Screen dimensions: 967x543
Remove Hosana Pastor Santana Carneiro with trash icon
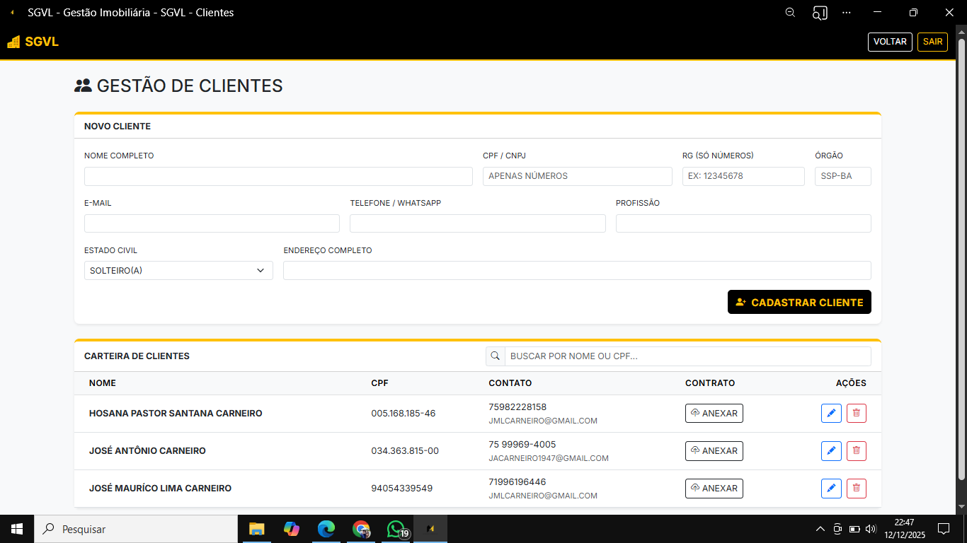pyautogui.click(x=856, y=414)
